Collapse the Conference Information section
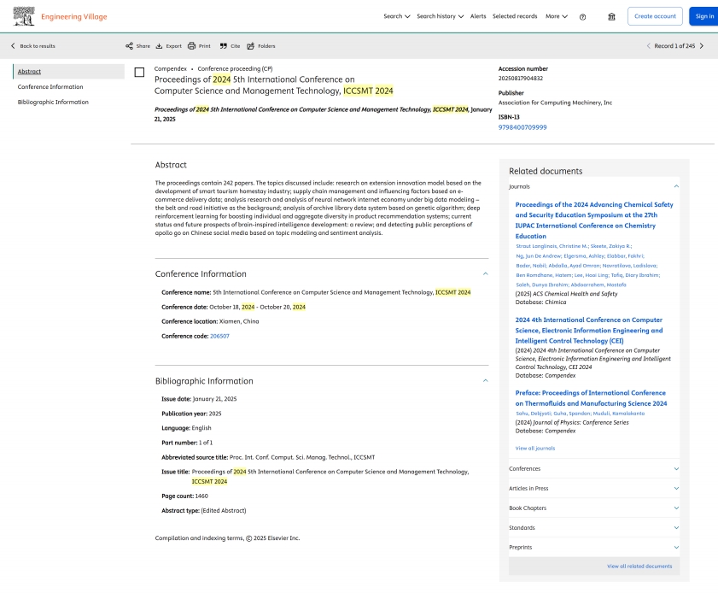 point(485,274)
